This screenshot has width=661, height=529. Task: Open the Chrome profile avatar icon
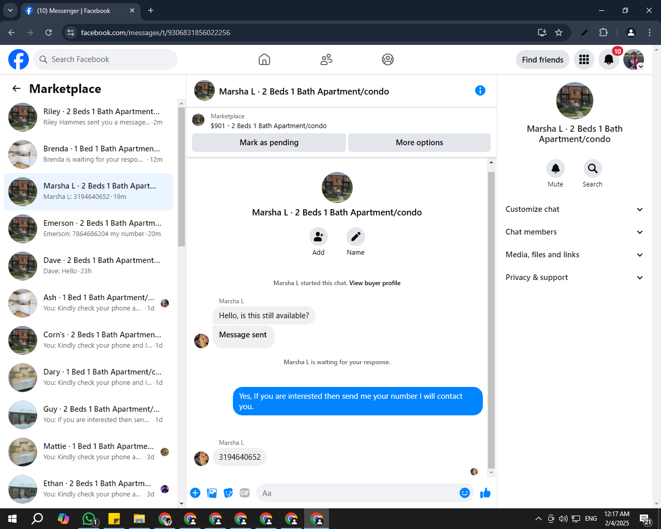point(631,33)
